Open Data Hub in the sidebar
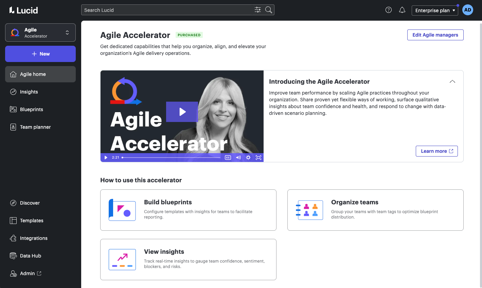482x288 pixels. 40,256
